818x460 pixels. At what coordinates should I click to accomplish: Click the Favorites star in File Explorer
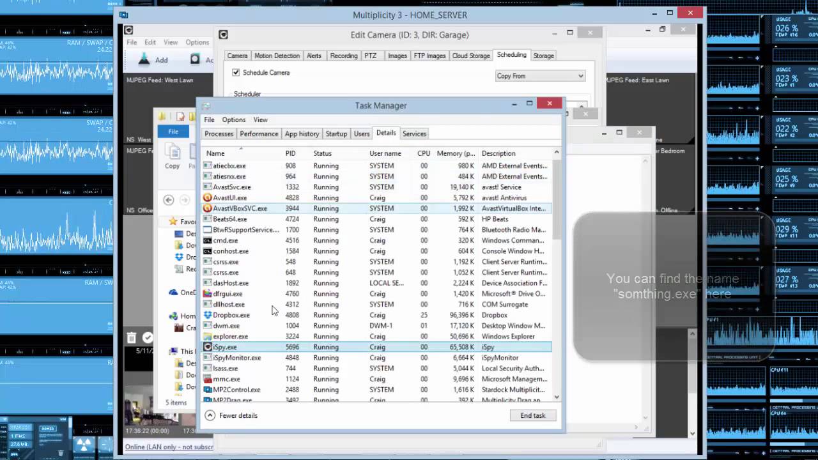click(x=173, y=222)
